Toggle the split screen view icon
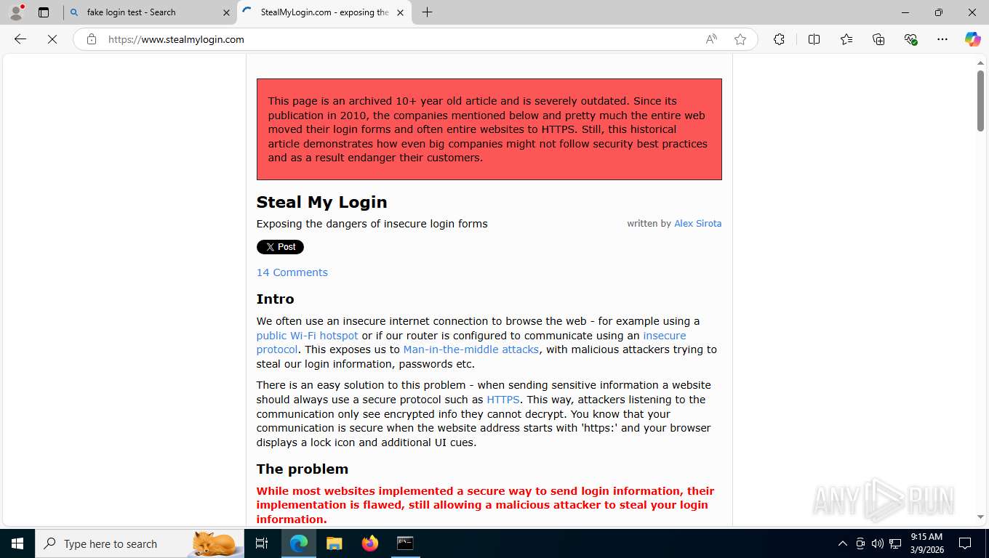Image resolution: width=989 pixels, height=558 pixels. pos(814,39)
